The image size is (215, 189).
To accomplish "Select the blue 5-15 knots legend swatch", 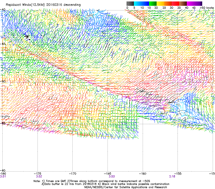I will pos(141,3).
